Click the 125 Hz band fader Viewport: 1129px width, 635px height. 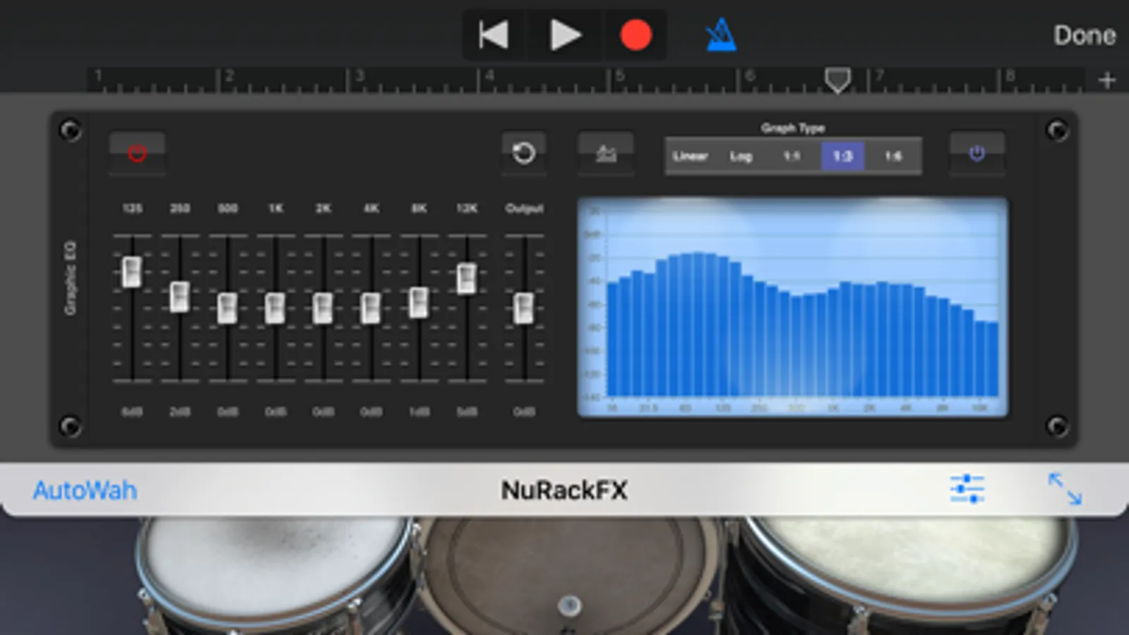131,272
